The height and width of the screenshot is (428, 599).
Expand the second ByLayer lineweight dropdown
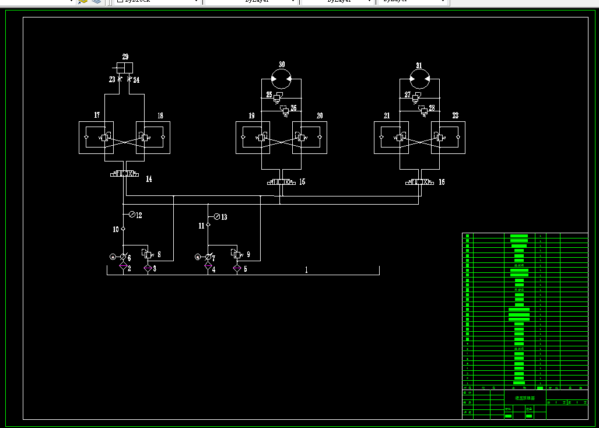[337, 1]
